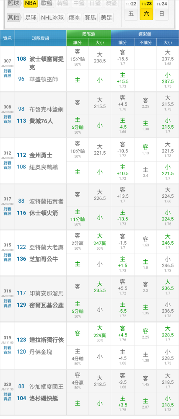Pick date 11/24 日
This screenshot has height=419, width=179.
(x=162, y=10)
